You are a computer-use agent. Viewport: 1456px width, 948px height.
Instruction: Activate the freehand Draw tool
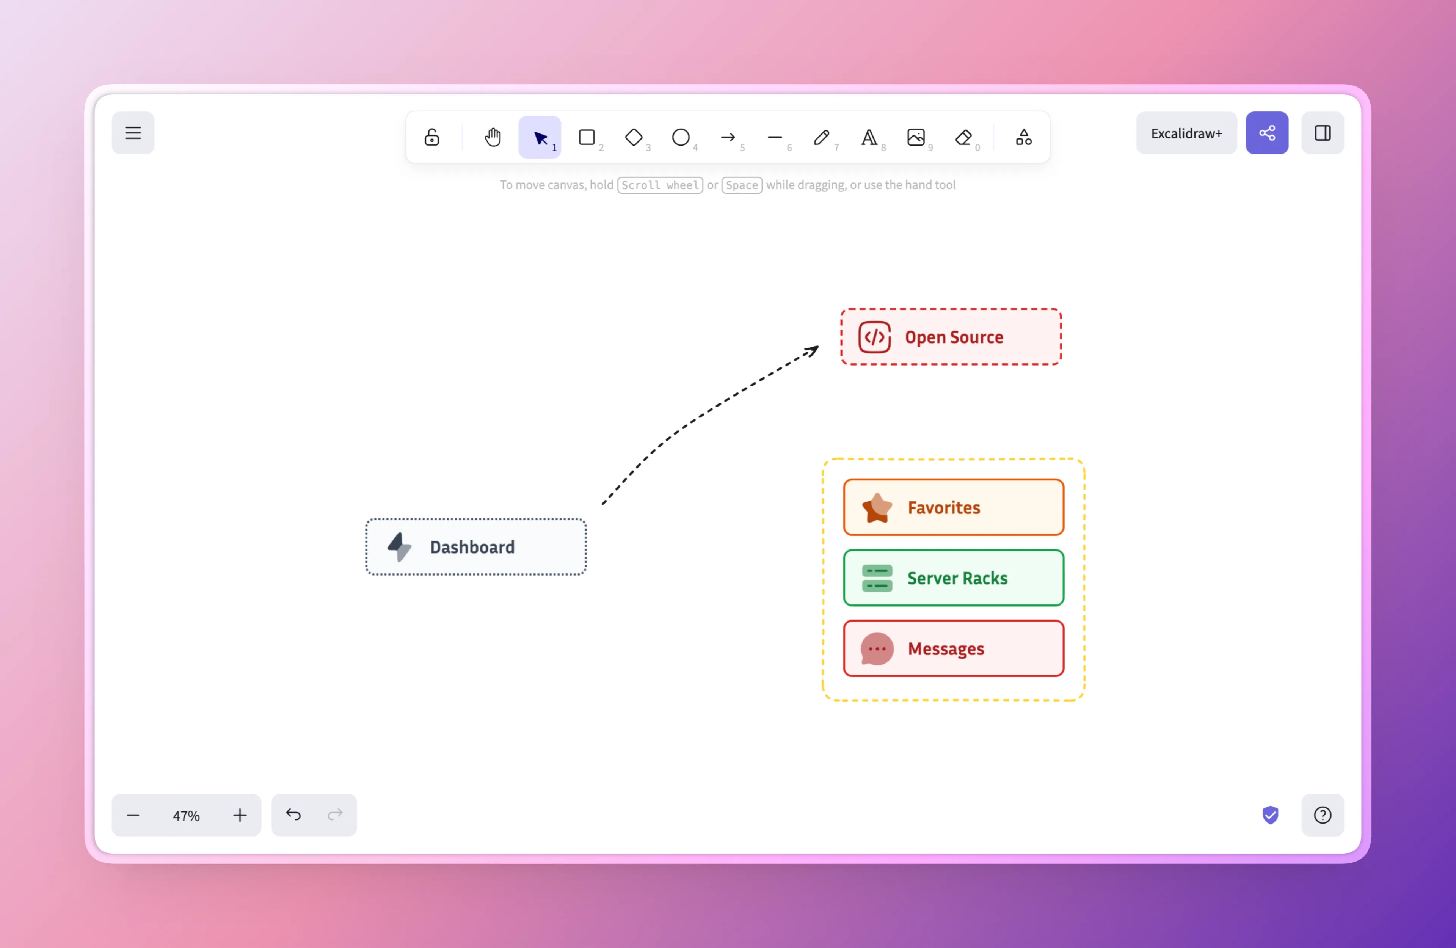[822, 137]
